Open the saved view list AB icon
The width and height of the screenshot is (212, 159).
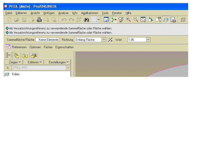(x=158, y=20)
